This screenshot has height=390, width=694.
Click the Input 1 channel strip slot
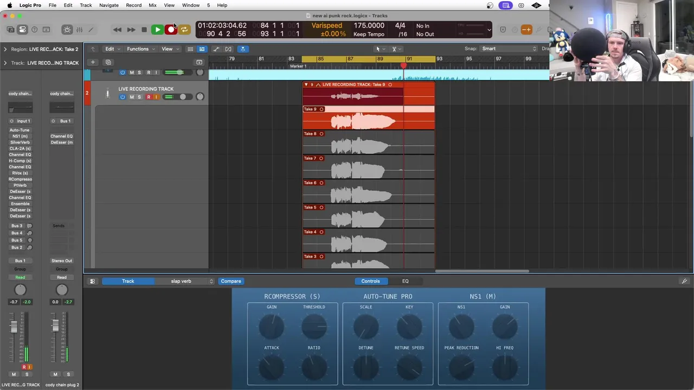20,121
